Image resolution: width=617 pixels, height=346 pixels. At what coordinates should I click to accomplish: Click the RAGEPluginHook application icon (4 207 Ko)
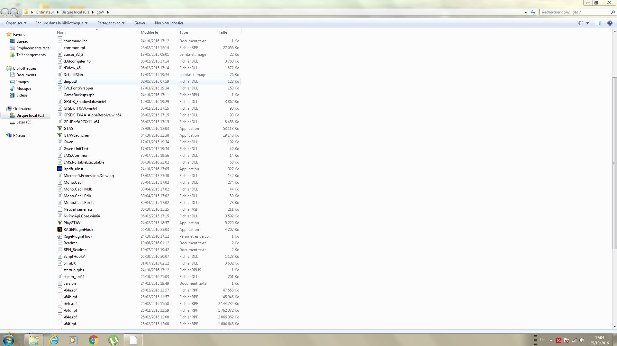tap(60, 230)
